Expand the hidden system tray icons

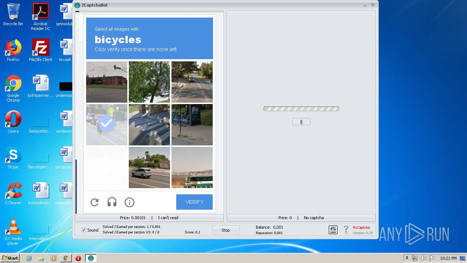407,258
